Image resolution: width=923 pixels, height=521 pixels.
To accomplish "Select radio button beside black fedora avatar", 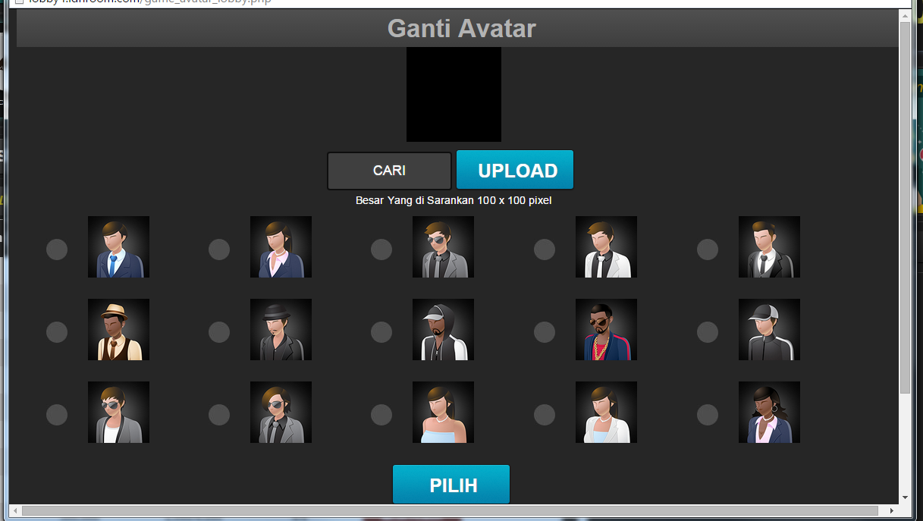I will click(219, 332).
